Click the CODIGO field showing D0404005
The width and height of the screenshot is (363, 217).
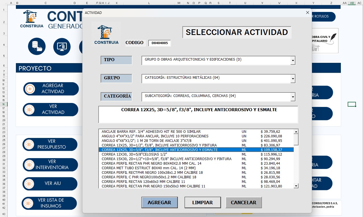(x=159, y=43)
